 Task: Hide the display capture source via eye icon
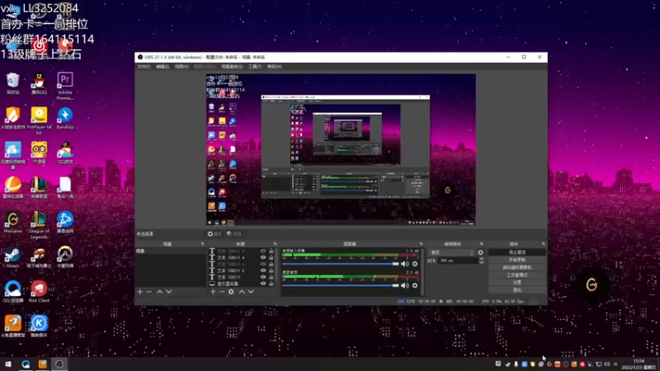pyautogui.click(x=263, y=284)
